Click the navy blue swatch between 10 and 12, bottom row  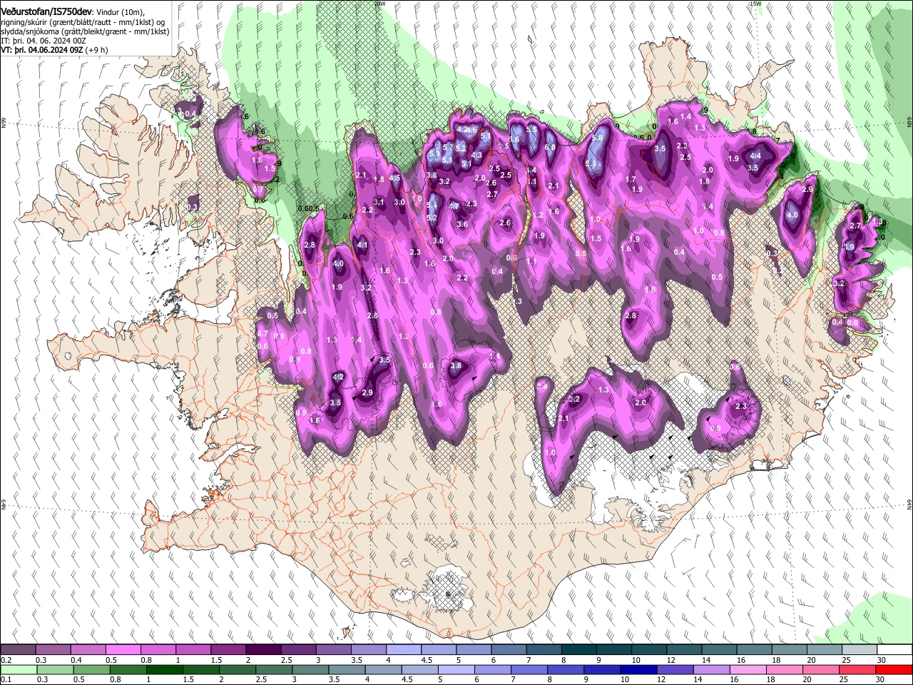pyautogui.click(x=638, y=669)
